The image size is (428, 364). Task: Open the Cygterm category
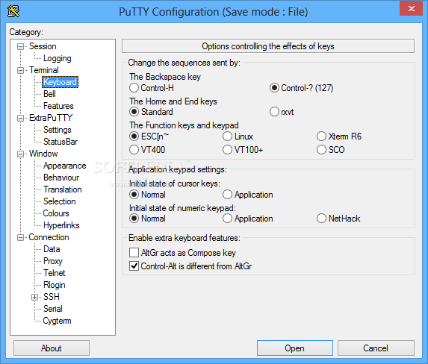57,321
